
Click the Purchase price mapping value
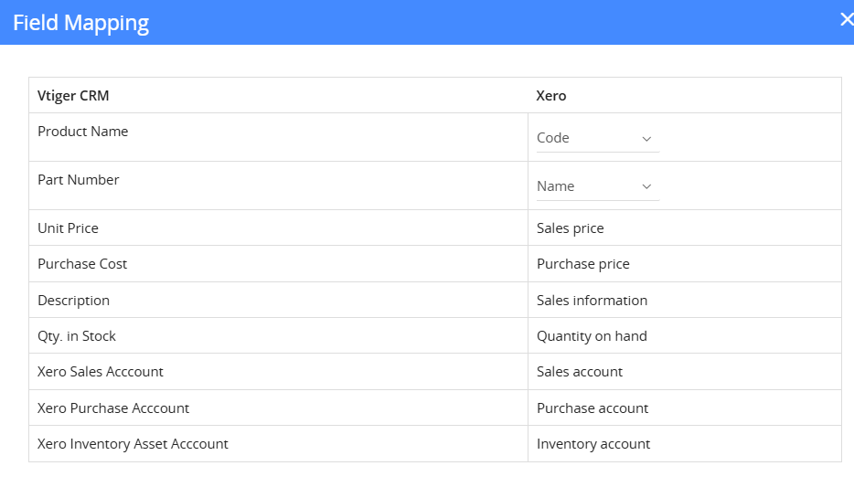582,264
